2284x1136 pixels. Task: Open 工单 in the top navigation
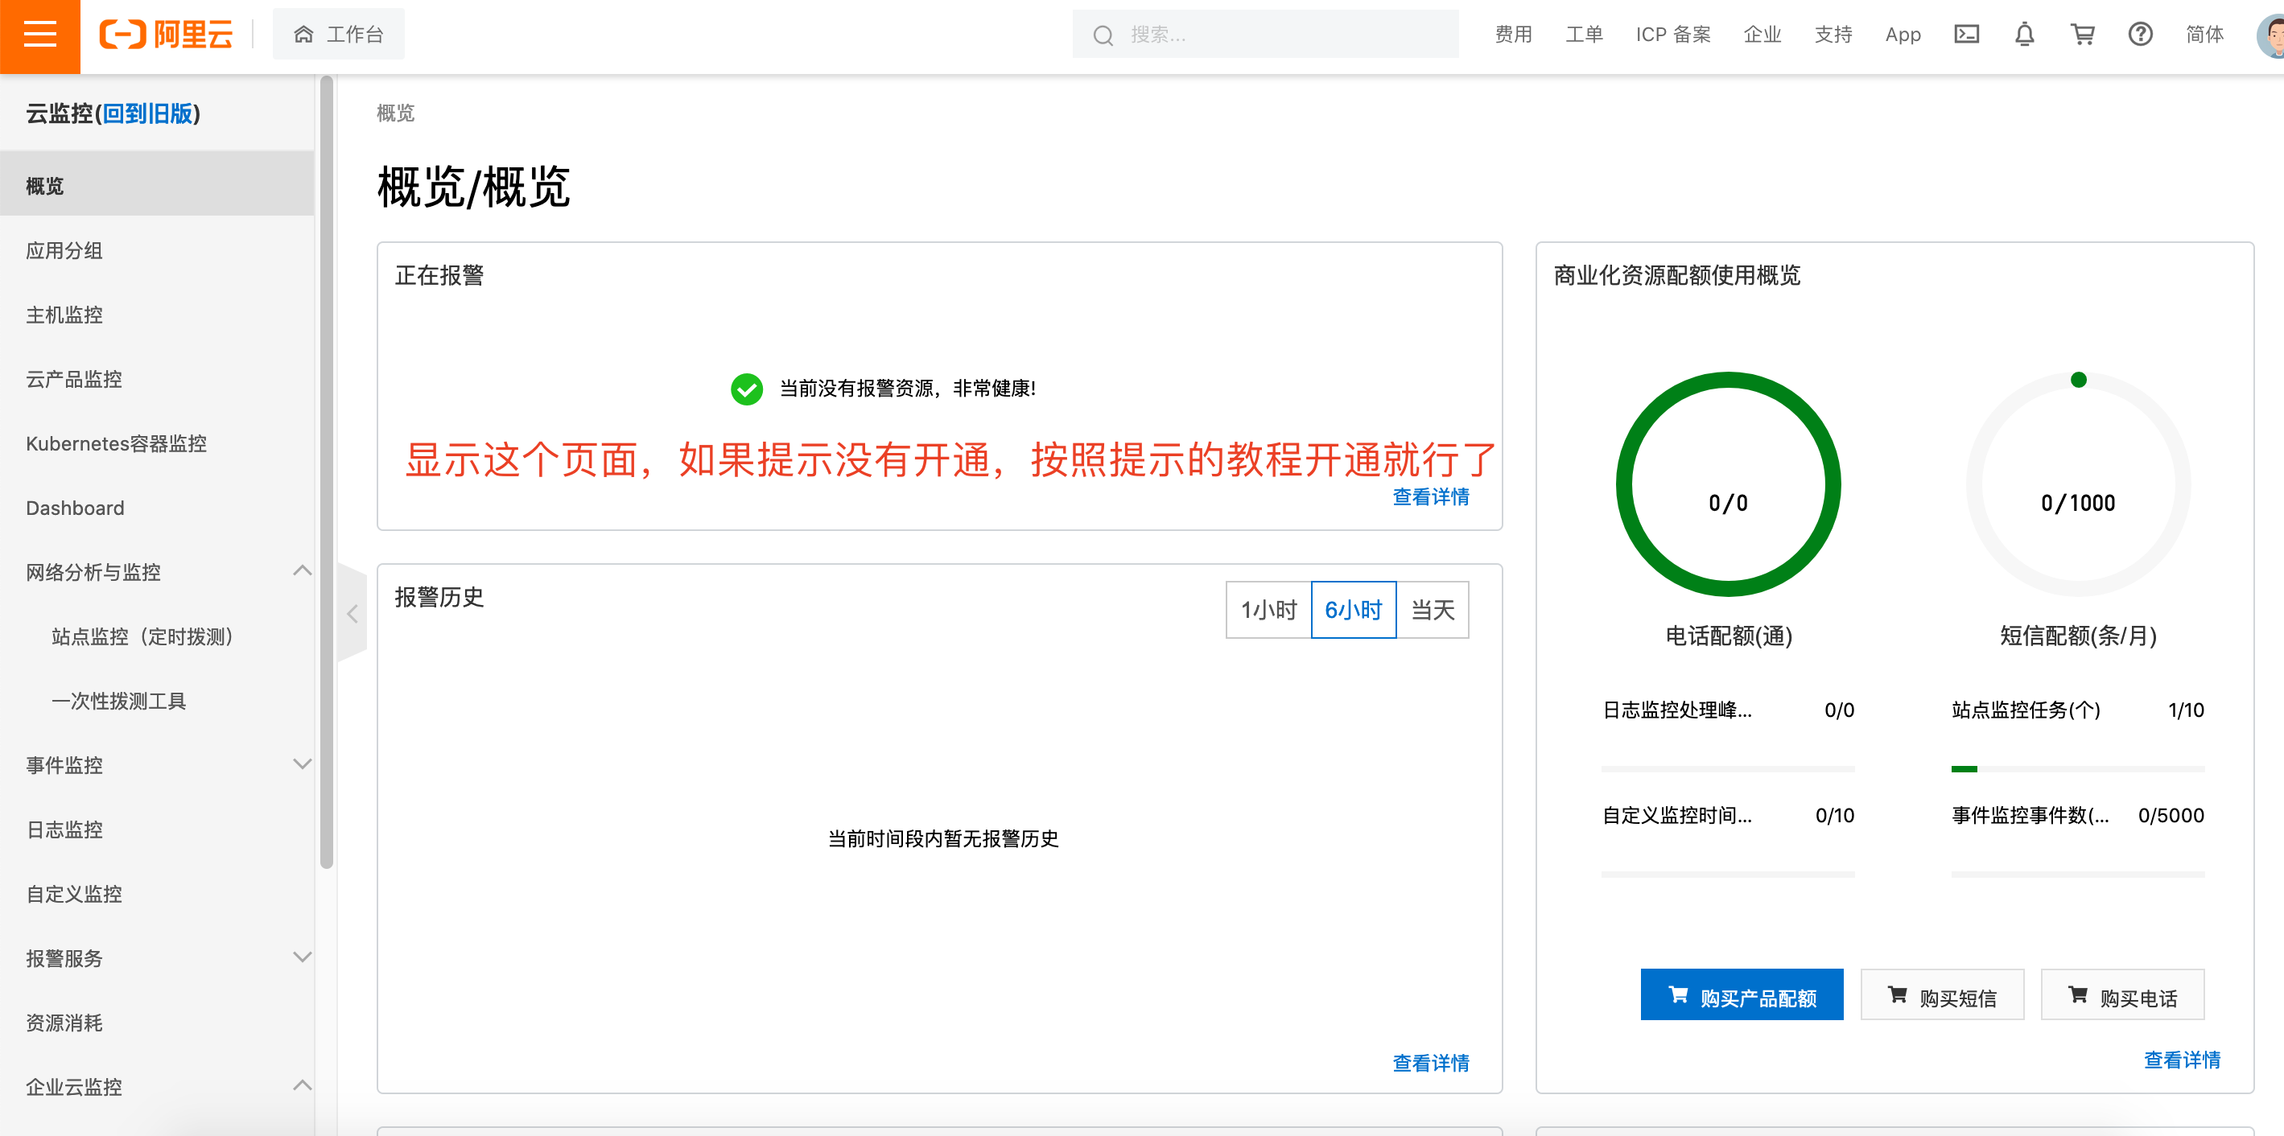[x=1584, y=35]
